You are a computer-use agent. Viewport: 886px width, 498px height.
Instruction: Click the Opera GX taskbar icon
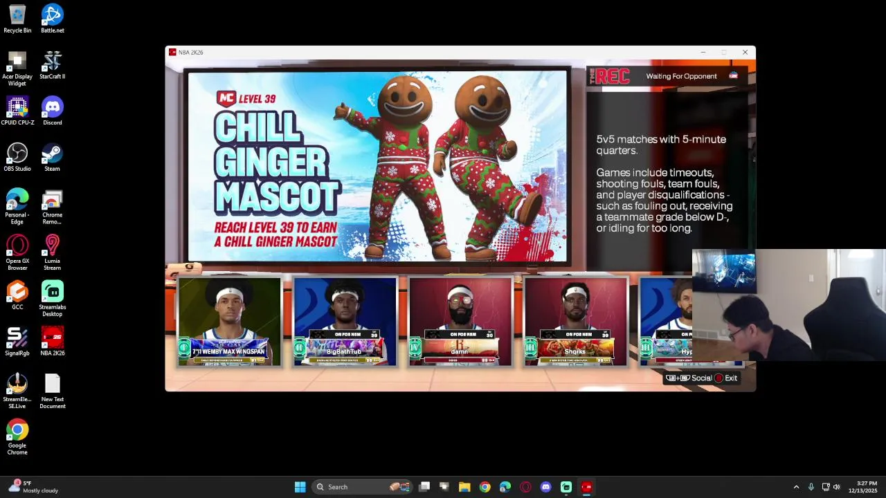point(525,487)
